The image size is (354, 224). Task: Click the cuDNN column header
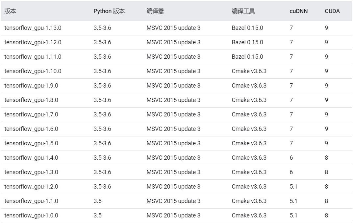click(298, 11)
